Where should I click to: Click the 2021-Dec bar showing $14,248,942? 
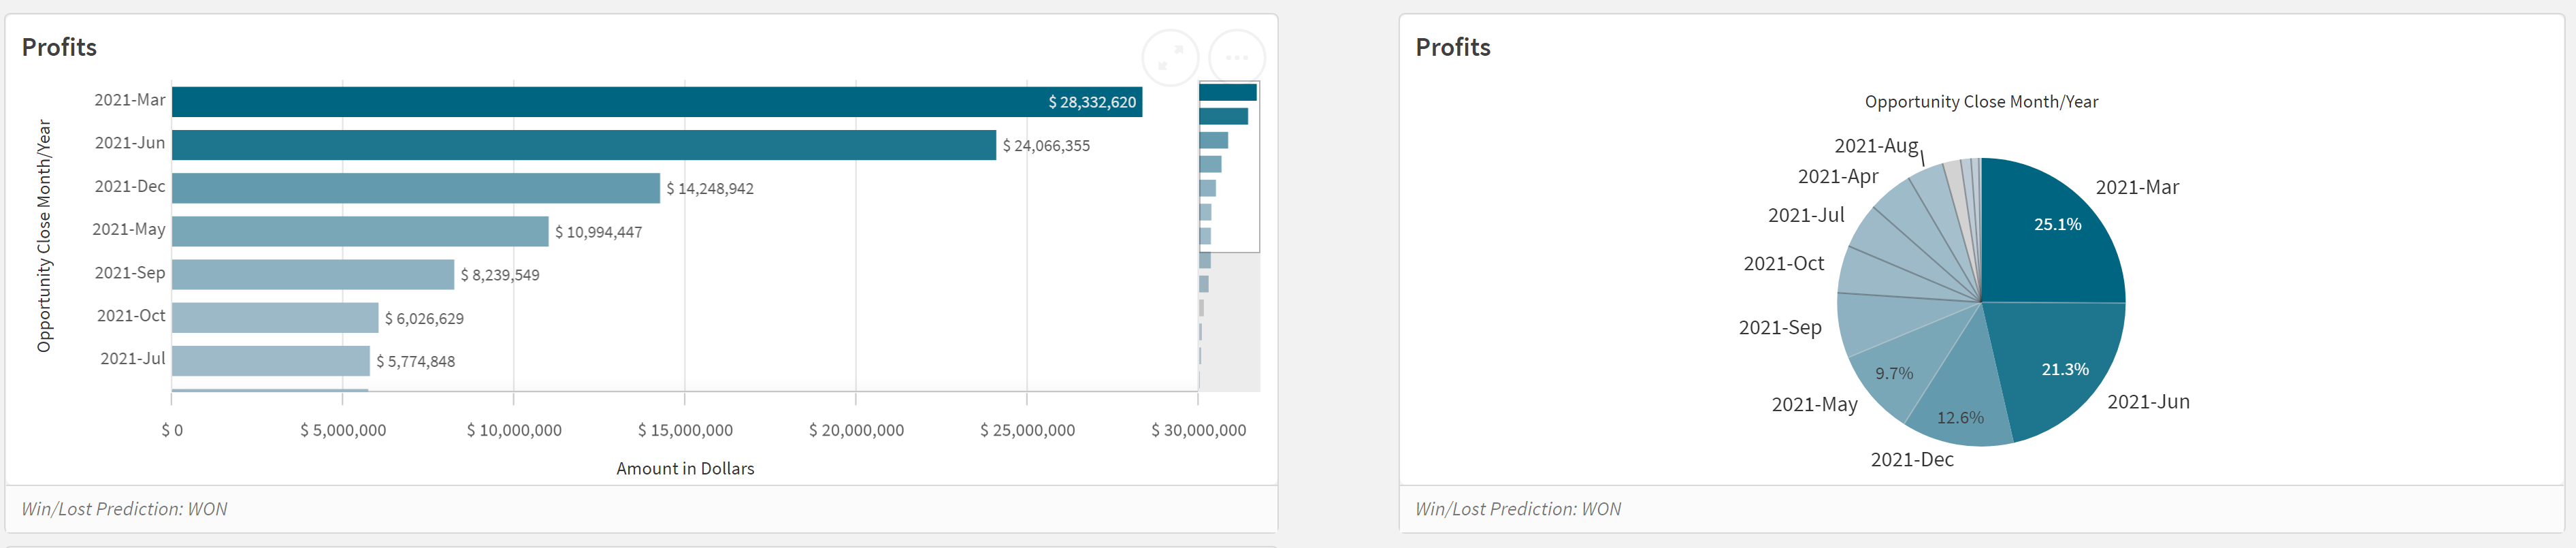pyautogui.click(x=400, y=187)
